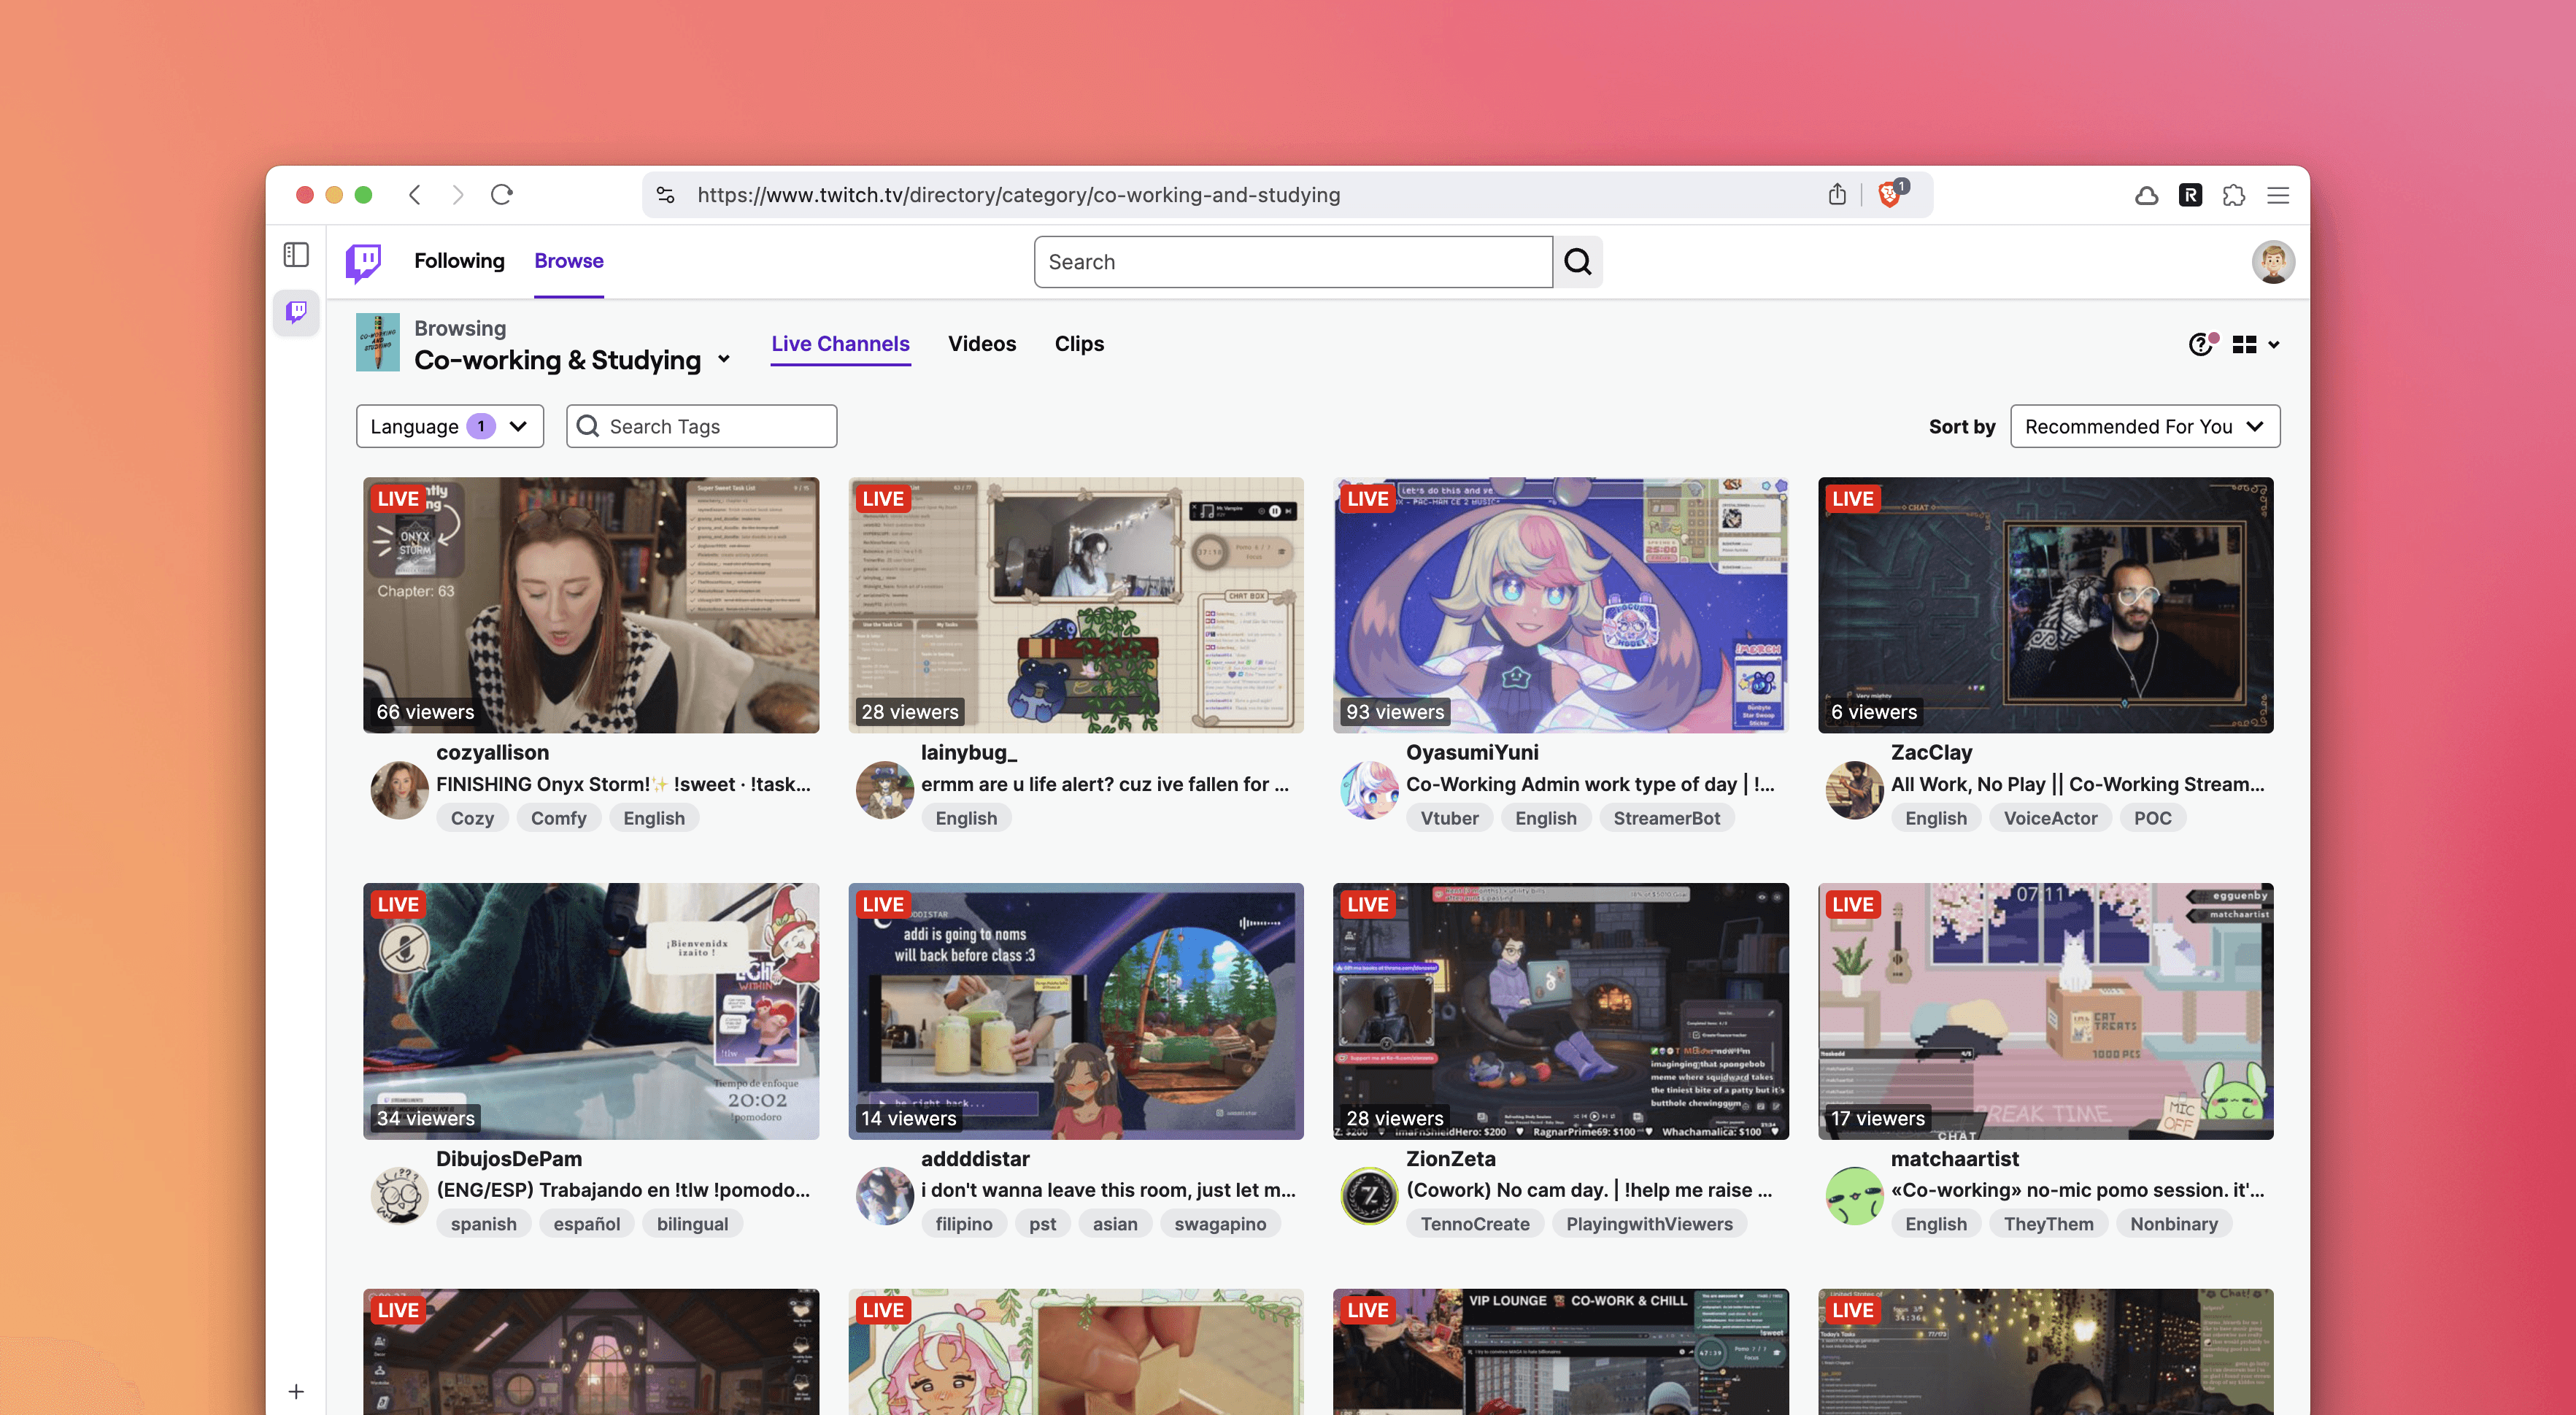Open the ZacClay channel name link
This screenshot has height=1415, width=2576.
pyautogui.click(x=1931, y=752)
